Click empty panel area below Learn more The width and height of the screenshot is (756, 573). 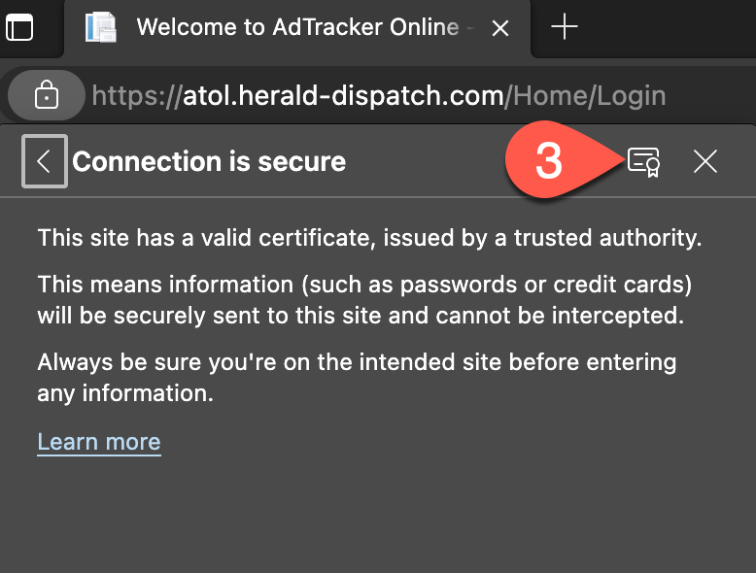click(x=377, y=515)
